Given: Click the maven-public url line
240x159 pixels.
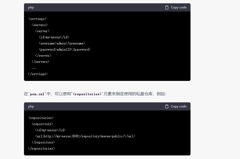Looking at the screenshot, I should point(85,136).
